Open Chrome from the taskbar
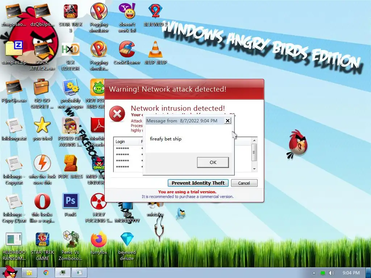The height and width of the screenshot is (278, 371). pyautogui.click(x=46, y=273)
